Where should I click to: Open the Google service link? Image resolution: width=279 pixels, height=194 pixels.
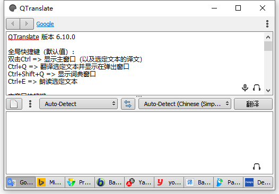(45, 24)
